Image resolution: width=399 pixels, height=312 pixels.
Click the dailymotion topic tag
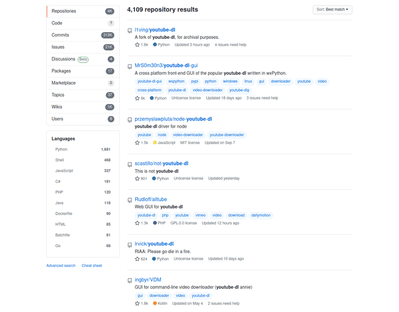261,215
